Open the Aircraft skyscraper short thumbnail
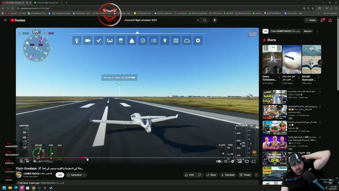 pos(311,59)
